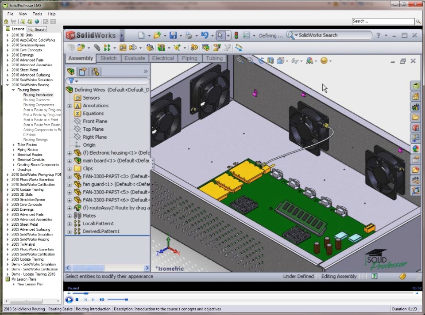Click the Undo arrow icon

(x=205, y=35)
